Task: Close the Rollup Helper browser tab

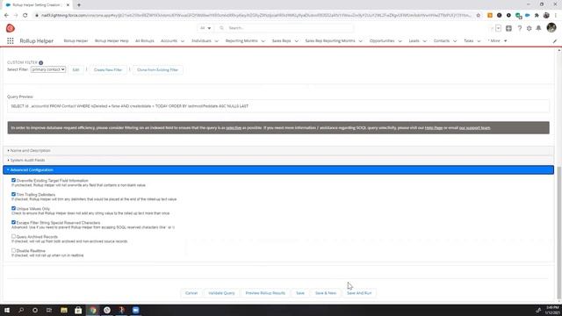Action: (68, 5)
